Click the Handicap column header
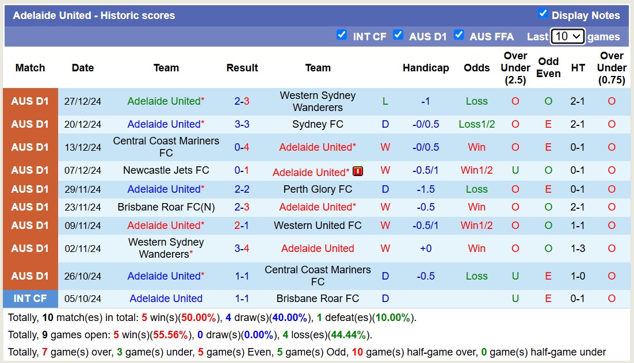 [x=426, y=67]
